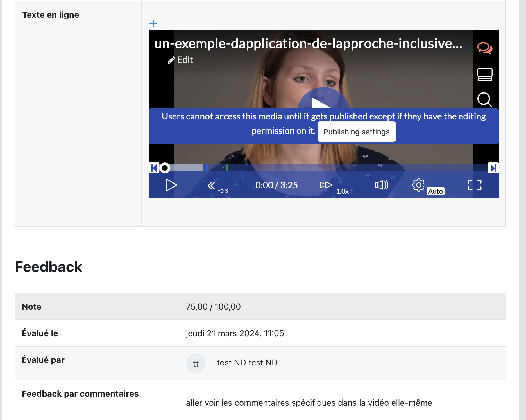This screenshot has height=420, width=526.
Task: Click the orange comments speech-bubble icon
Action: (x=485, y=48)
